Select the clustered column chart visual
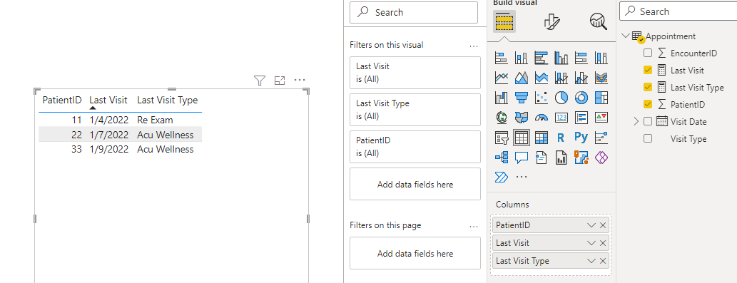This screenshot has height=283, width=737. 561,58
